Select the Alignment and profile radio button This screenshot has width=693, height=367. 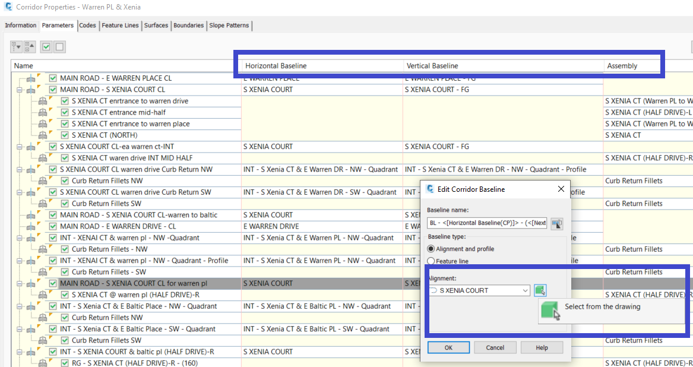pos(431,249)
